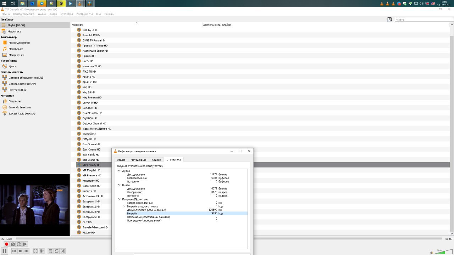454x255 pixels.
Task: Sort playlist by Альбом column header
Action: coord(226,25)
